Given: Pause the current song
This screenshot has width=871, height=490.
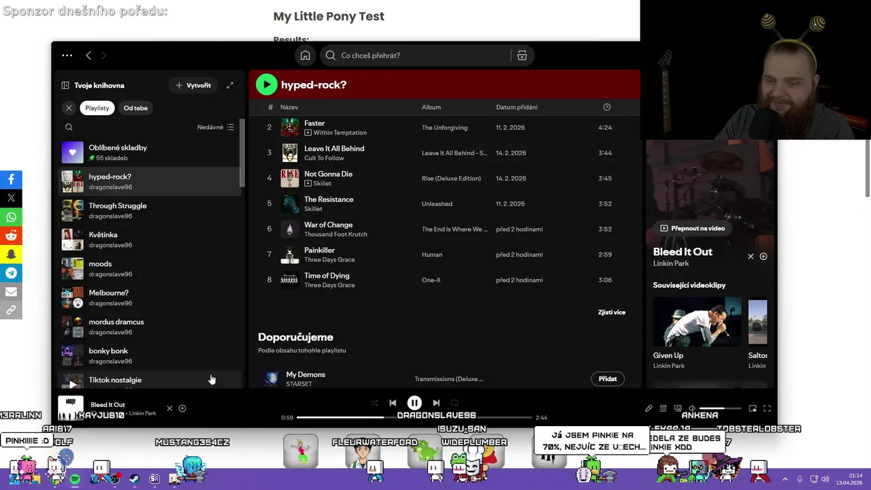Looking at the screenshot, I should pos(414,403).
